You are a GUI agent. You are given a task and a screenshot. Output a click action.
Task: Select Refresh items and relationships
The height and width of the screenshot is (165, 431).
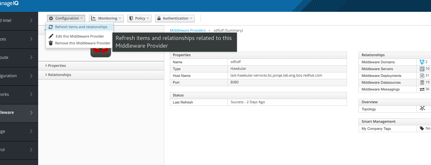pyautogui.click(x=81, y=27)
